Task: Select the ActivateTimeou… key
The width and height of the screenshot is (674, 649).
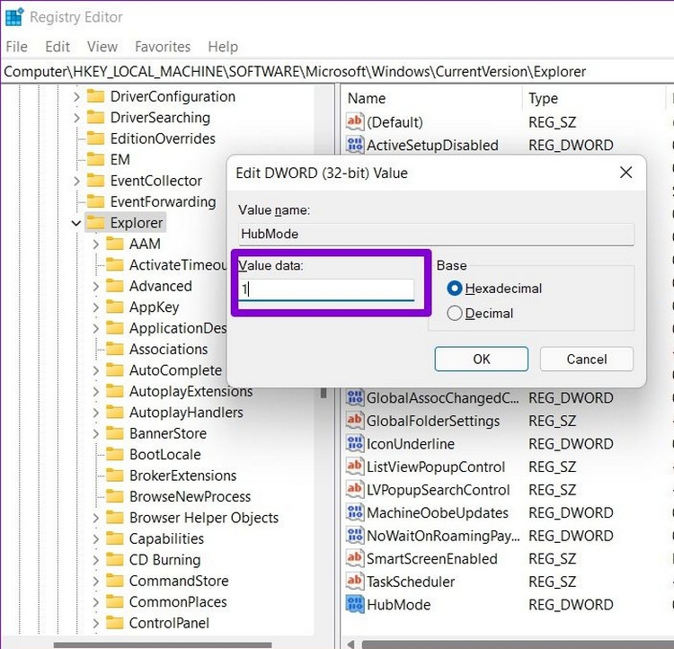Action: tap(178, 265)
